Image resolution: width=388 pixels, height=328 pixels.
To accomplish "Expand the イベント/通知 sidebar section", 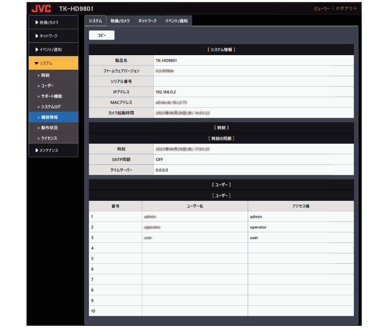I will (53, 50).
